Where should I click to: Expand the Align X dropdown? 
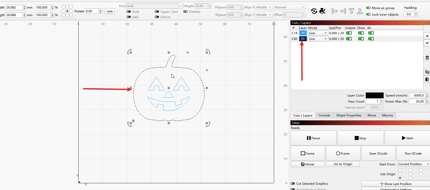coord(264,7)
